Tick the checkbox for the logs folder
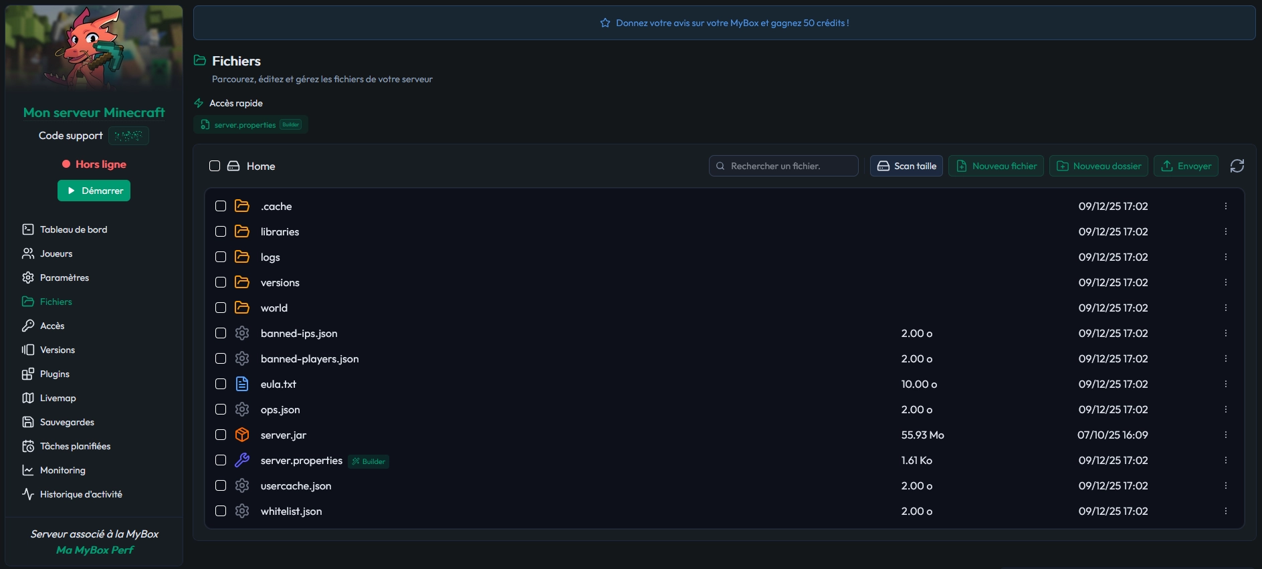The image size is (1262, 569). click(221, 257)
